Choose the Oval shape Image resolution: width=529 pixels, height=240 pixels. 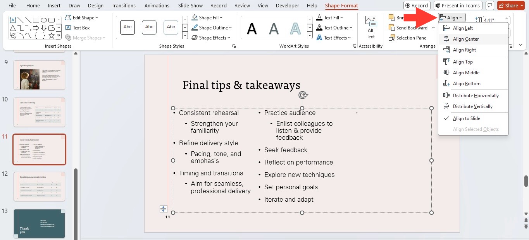[44, 20]
